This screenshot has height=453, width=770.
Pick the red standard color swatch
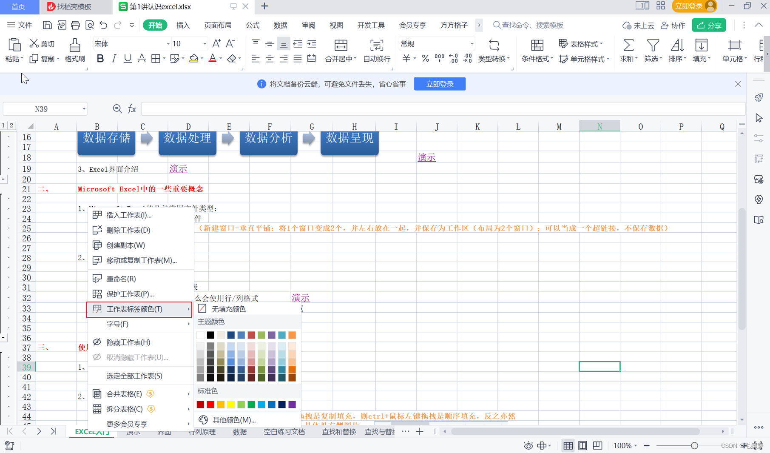pos(210,405)
